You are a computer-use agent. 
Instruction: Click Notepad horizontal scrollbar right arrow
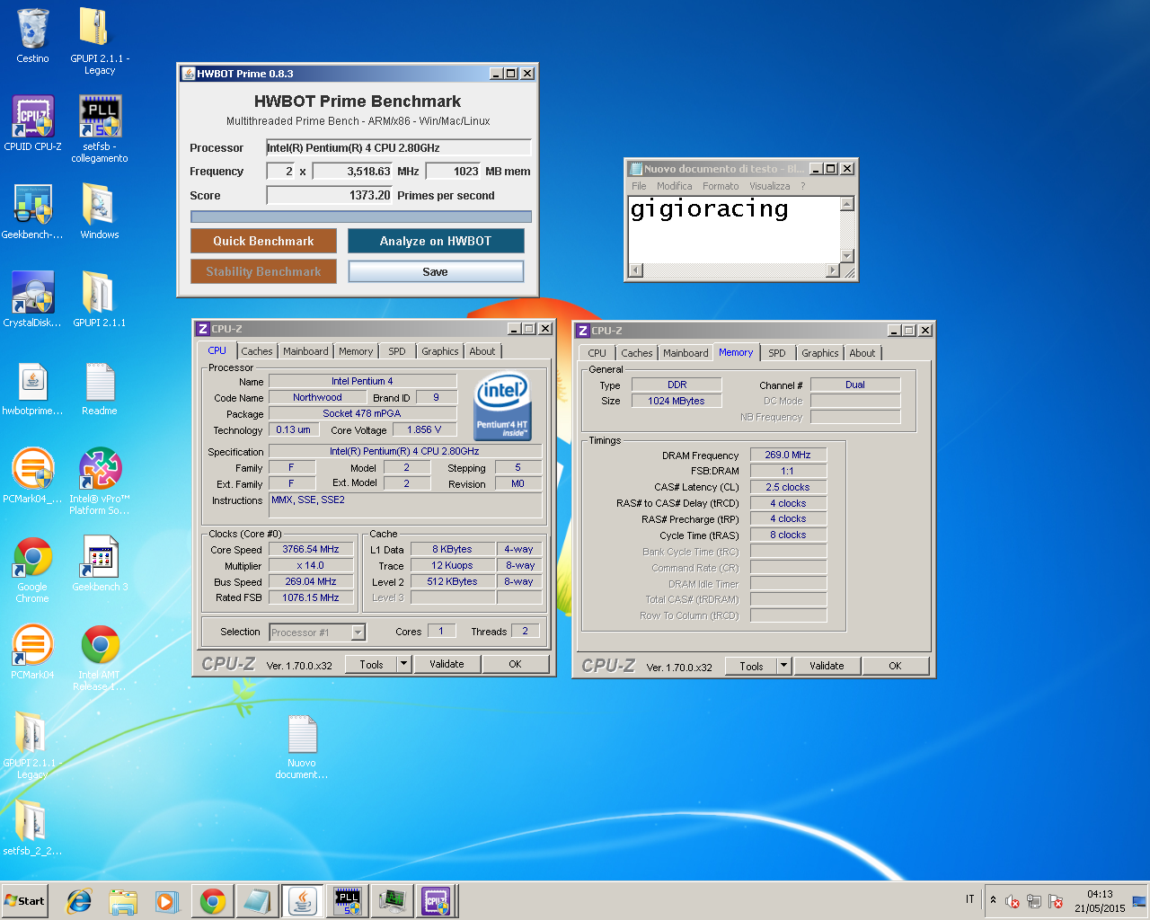tap(832, 270)
